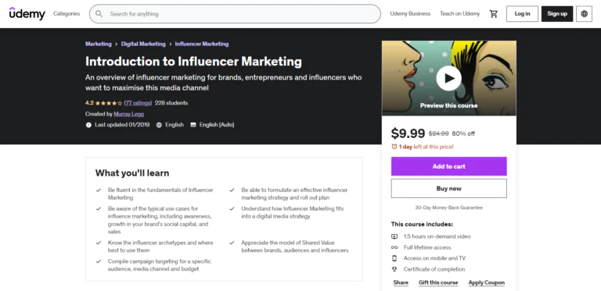The height and width of the screenshot is (291, 601).
Task: Open the shopping cart icon
Action: pyautogui.click(x=493, y=14)
